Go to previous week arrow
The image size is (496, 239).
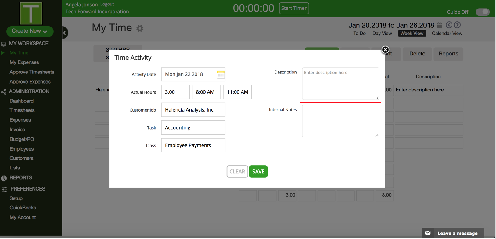tap(449, 25)
